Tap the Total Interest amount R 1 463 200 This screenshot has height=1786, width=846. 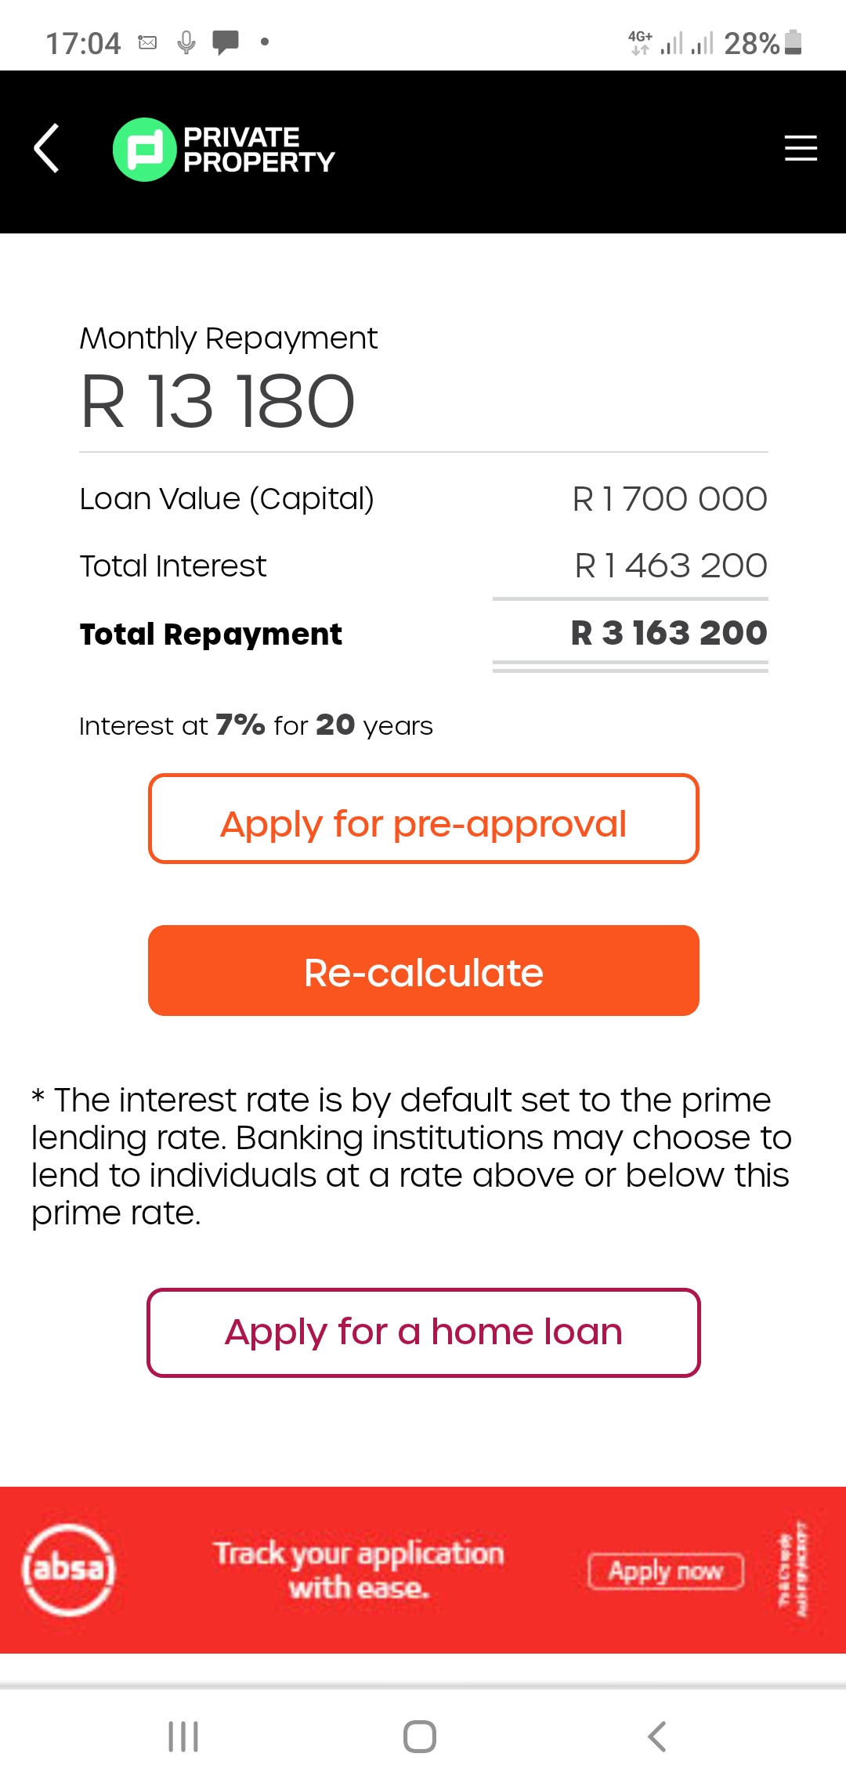coord(671,566)
